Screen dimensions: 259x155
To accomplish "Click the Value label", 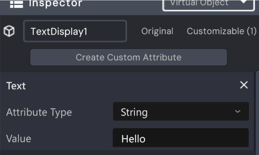I will coord(18,139).
